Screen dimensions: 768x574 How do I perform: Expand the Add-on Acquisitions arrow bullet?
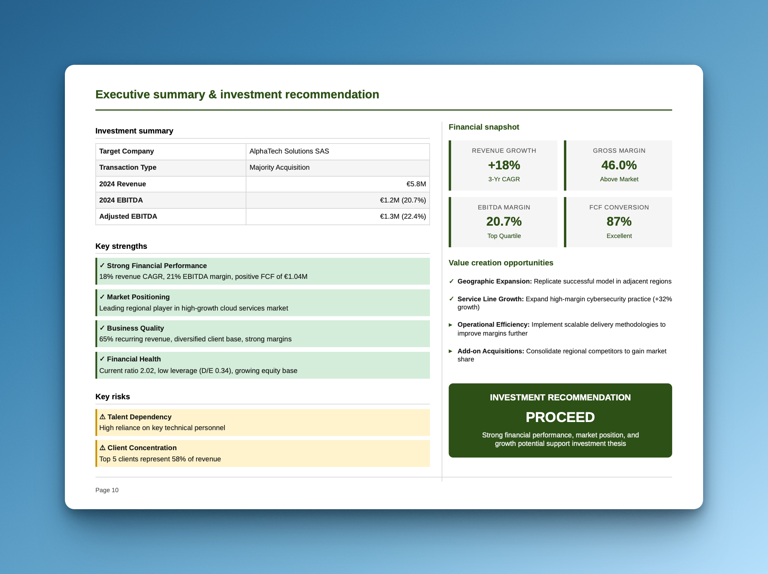coord(451,351)
